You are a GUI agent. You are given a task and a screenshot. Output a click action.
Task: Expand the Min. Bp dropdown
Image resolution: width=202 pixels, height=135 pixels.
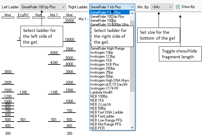(x=162, y=6)
